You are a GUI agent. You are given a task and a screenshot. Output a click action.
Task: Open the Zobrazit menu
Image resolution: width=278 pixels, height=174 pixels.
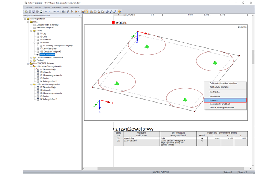tap(38, 7)
